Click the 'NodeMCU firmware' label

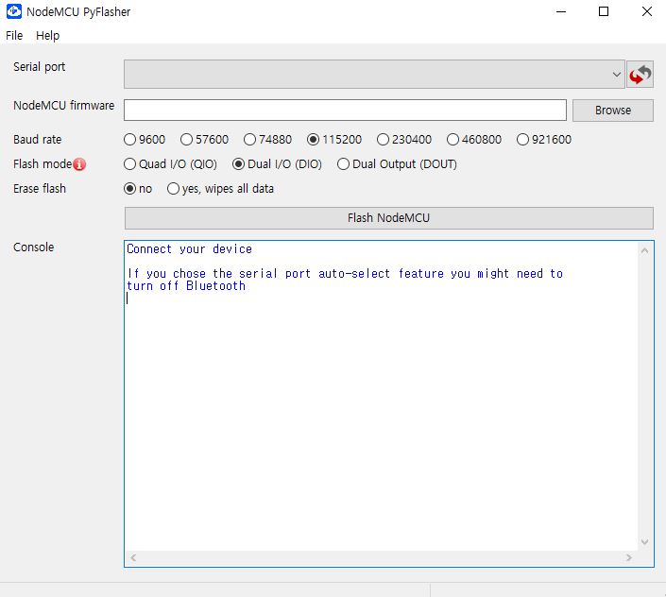[x=63, y=105]
